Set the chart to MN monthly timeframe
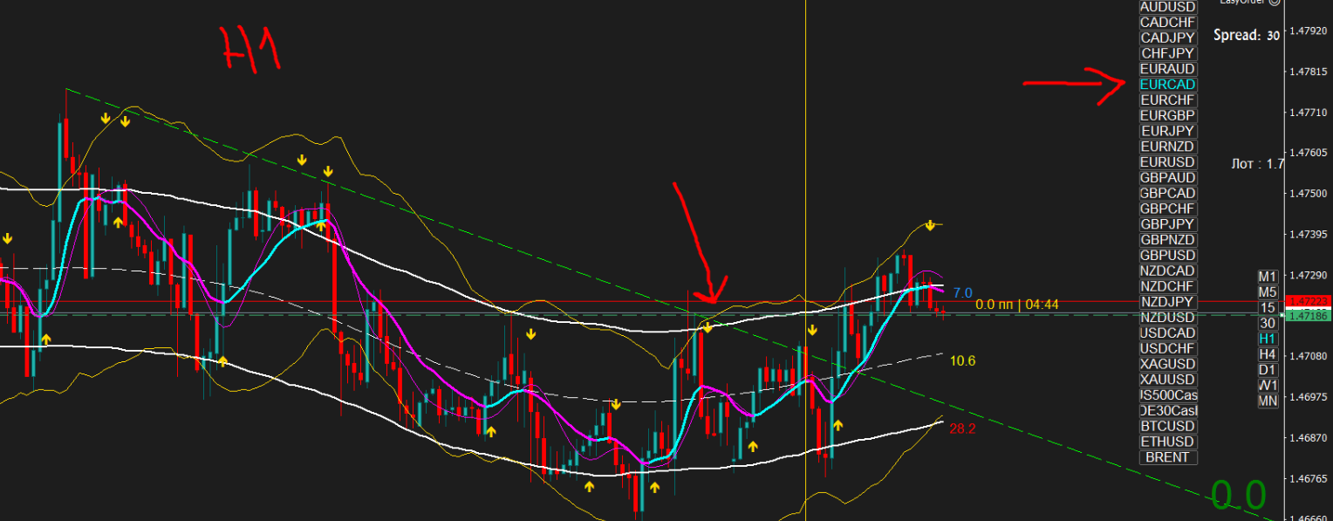1333x521 pixels. coord(1268,401)
